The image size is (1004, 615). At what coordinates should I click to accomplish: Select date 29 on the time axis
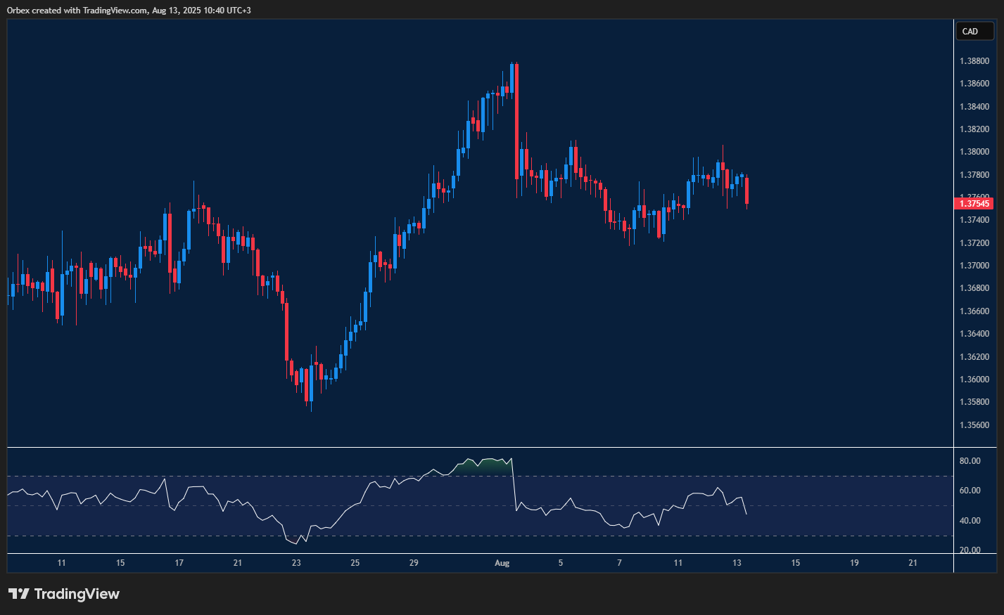tap(414, 563)
